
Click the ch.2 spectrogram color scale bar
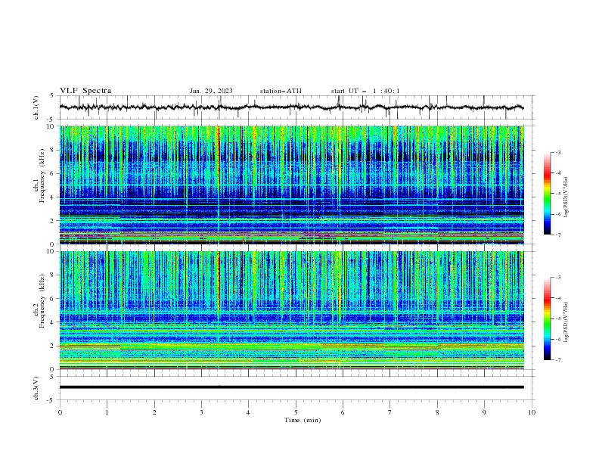click(x=547, y=319)
